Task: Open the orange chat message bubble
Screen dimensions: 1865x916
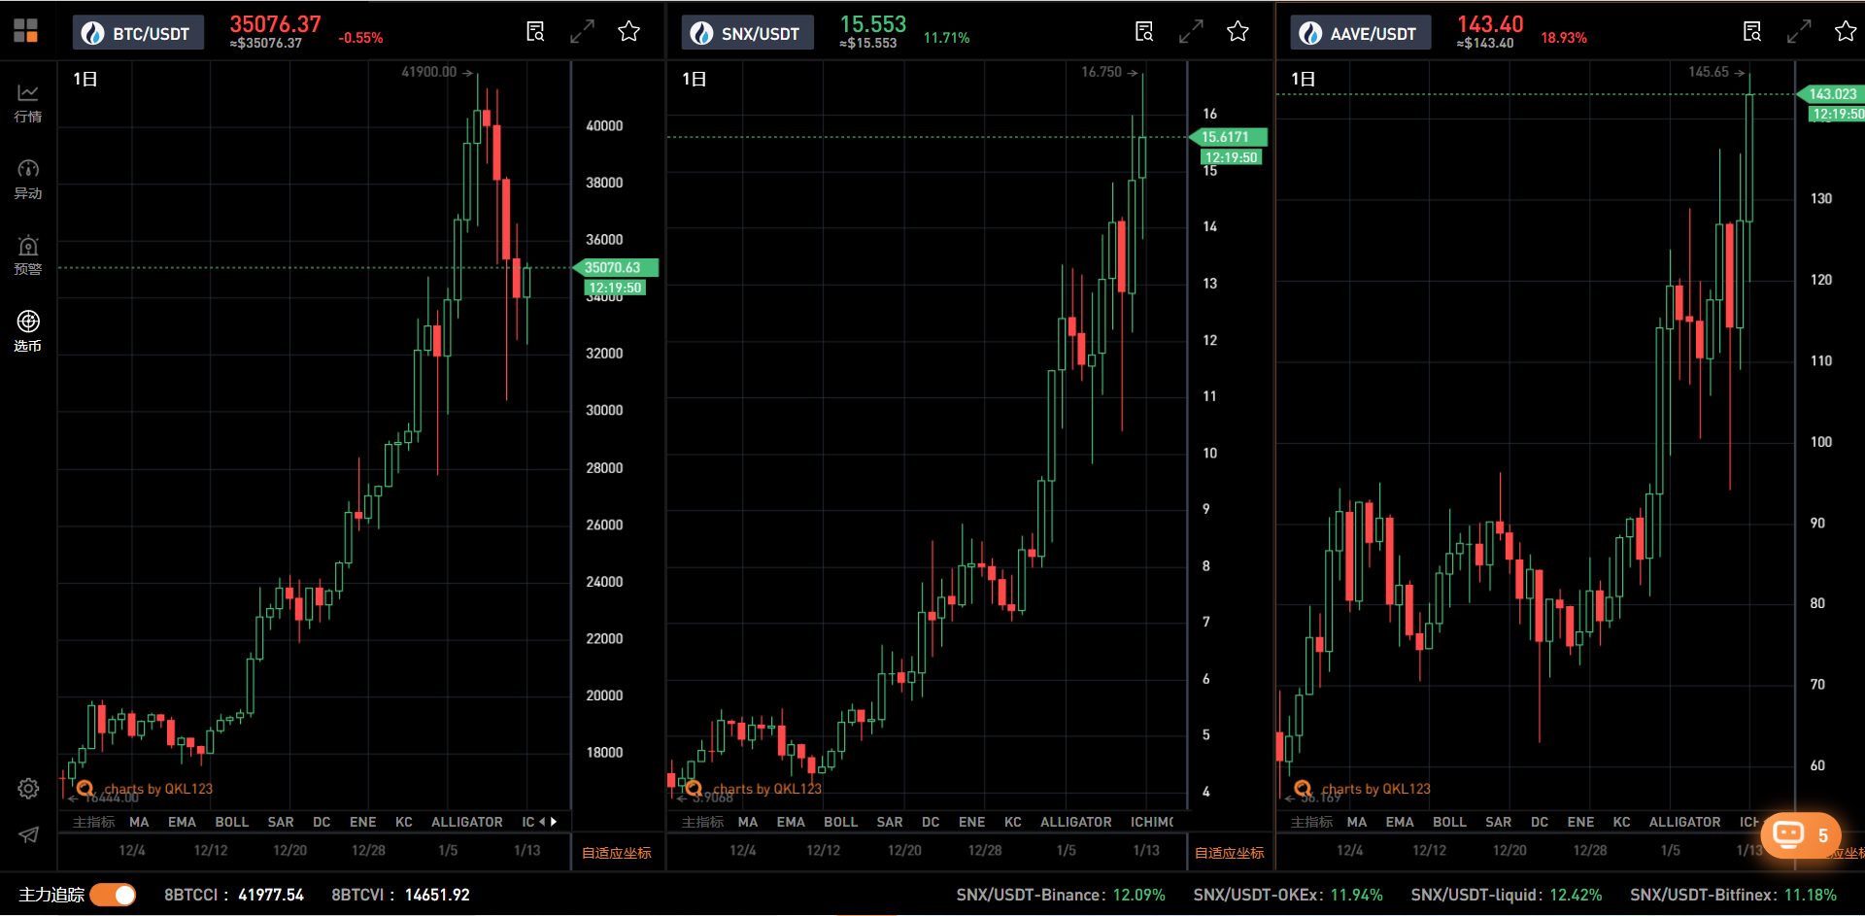Action: pyautogui.click(x=1799, y=835)
